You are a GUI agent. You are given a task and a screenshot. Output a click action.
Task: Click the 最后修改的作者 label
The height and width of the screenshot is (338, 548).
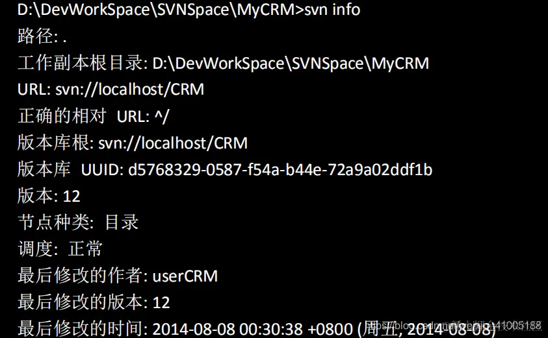[x=81, y=276]
